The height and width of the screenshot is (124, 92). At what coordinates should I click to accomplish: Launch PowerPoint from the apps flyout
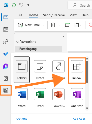[58, 98]
